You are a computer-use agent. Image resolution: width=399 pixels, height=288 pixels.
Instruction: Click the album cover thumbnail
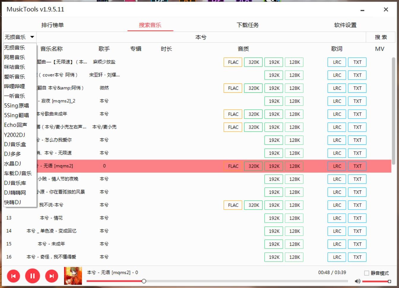click(73, 276)
